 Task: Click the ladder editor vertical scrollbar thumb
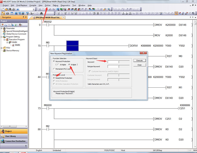(195, 24)
